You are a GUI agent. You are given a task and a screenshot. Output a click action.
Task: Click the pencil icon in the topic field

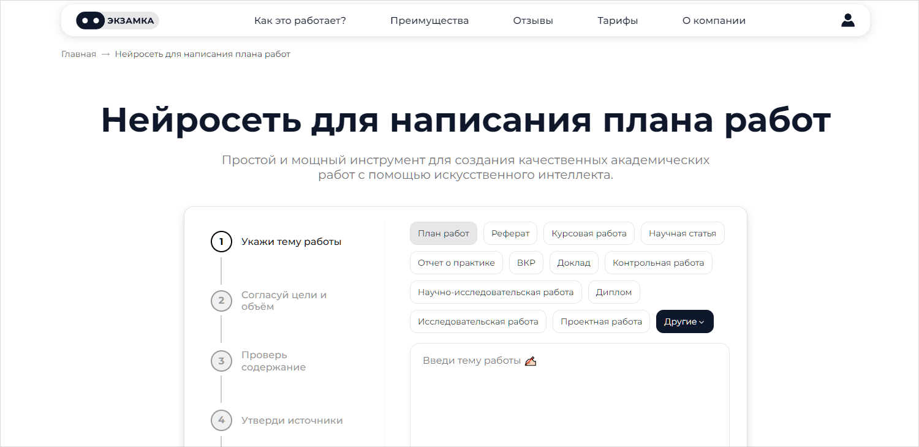click(531, 361)
